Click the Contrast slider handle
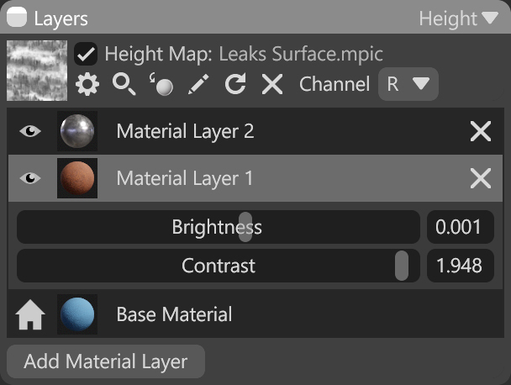511x385 pixels. click(x=402, y=266)
